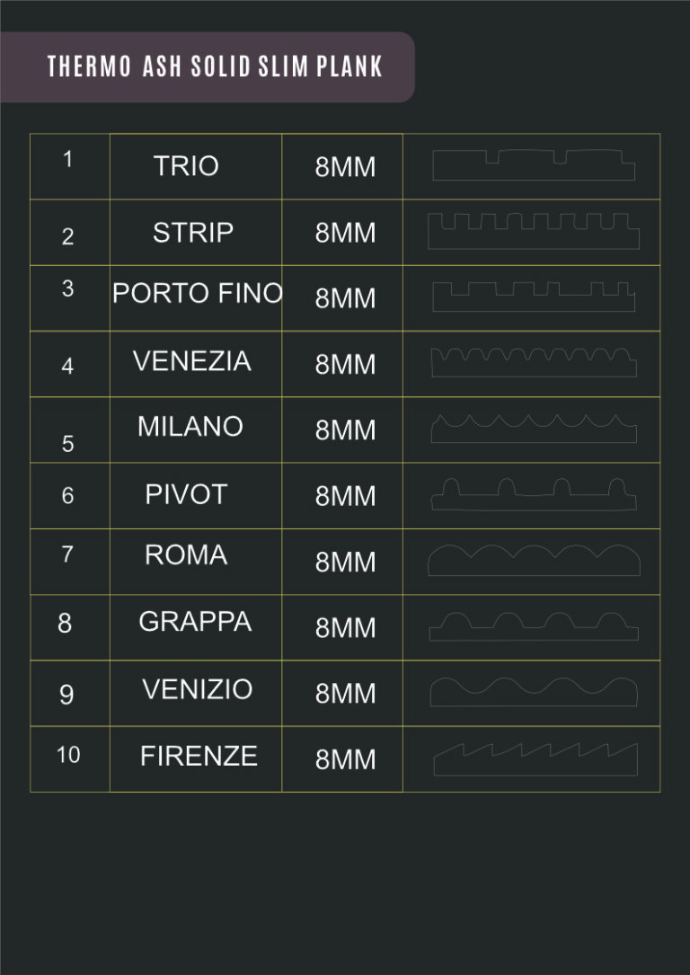The image size is (690, 975).
Task: Select the PIVOT profile outline
Action: 534,494
